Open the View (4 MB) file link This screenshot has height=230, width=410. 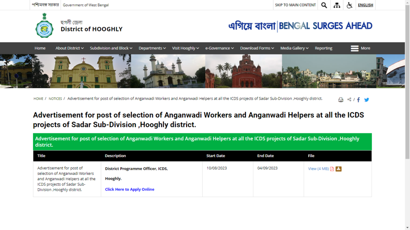click(317, 169)
